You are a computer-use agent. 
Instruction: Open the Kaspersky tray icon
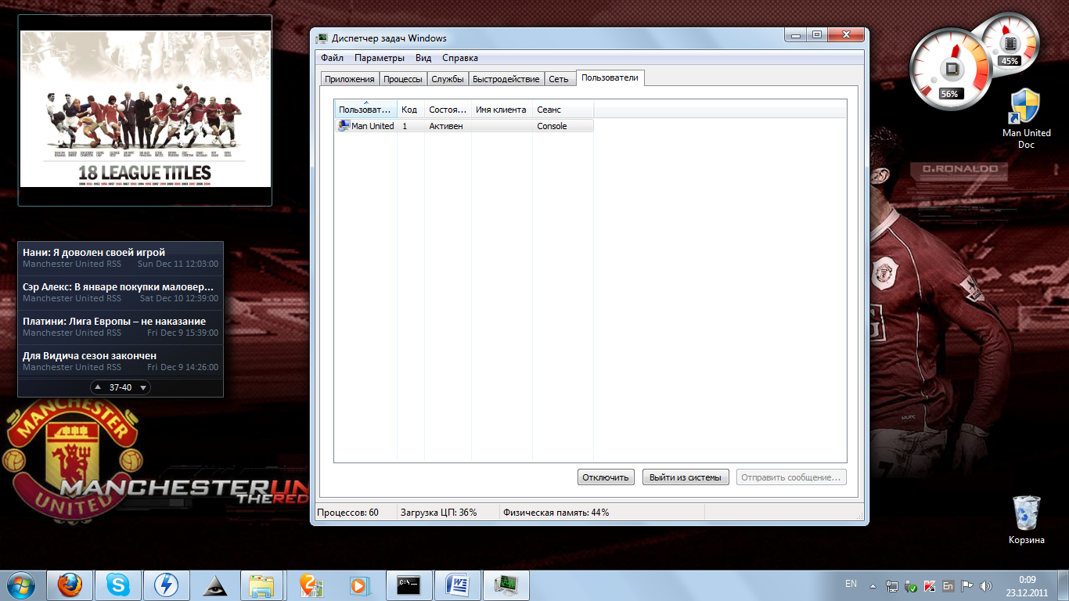[930, 585]
